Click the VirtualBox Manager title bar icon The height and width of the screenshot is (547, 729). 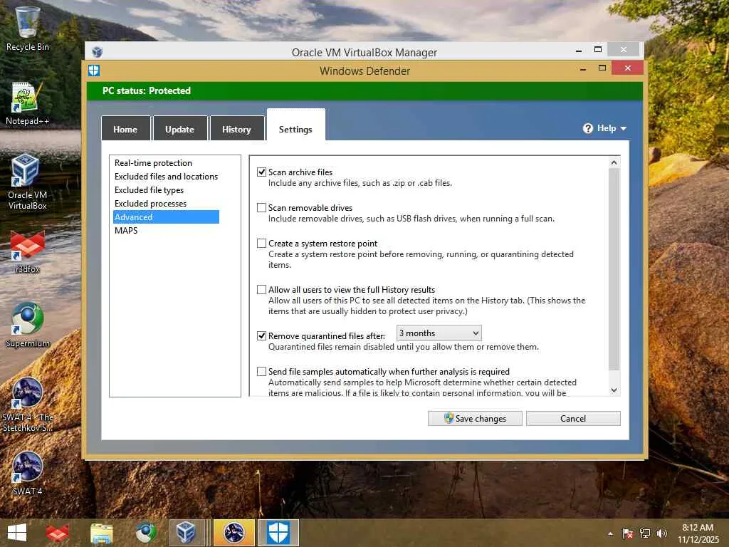pos(97,51)
